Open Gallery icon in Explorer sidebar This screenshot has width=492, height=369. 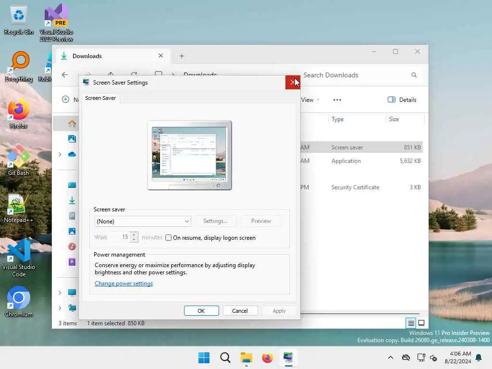(72, 139)
